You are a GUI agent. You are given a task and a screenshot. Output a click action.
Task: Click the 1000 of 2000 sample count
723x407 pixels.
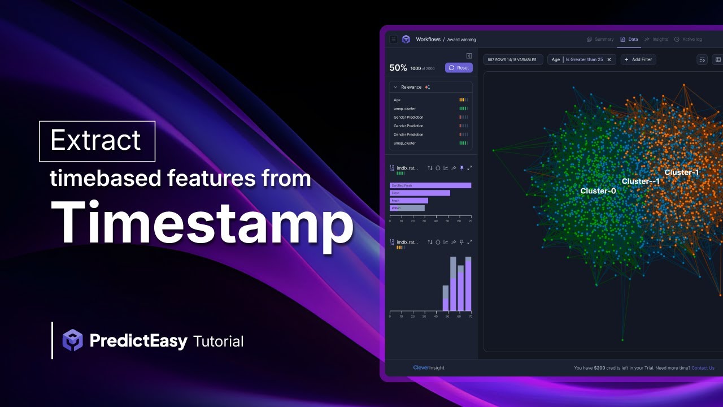coord(423,68)
